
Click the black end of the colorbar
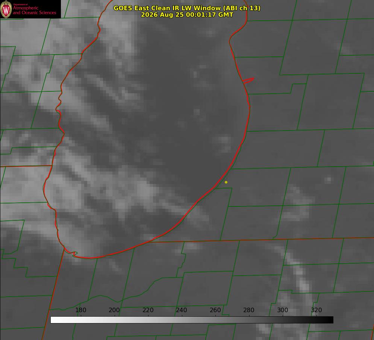(329, 320)
